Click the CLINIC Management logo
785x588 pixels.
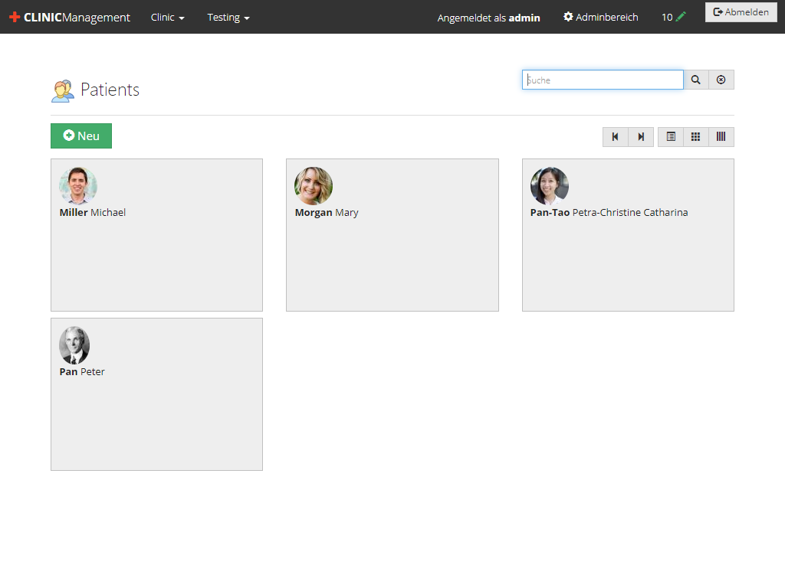coord(70,18)
